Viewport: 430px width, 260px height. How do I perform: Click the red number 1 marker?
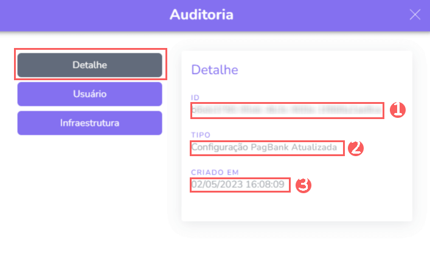[397, 111]
